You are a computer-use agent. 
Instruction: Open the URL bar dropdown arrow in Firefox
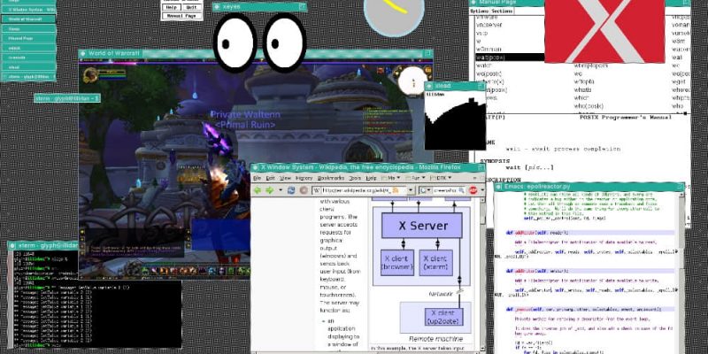pyautogui.click(x=412, y=190)
